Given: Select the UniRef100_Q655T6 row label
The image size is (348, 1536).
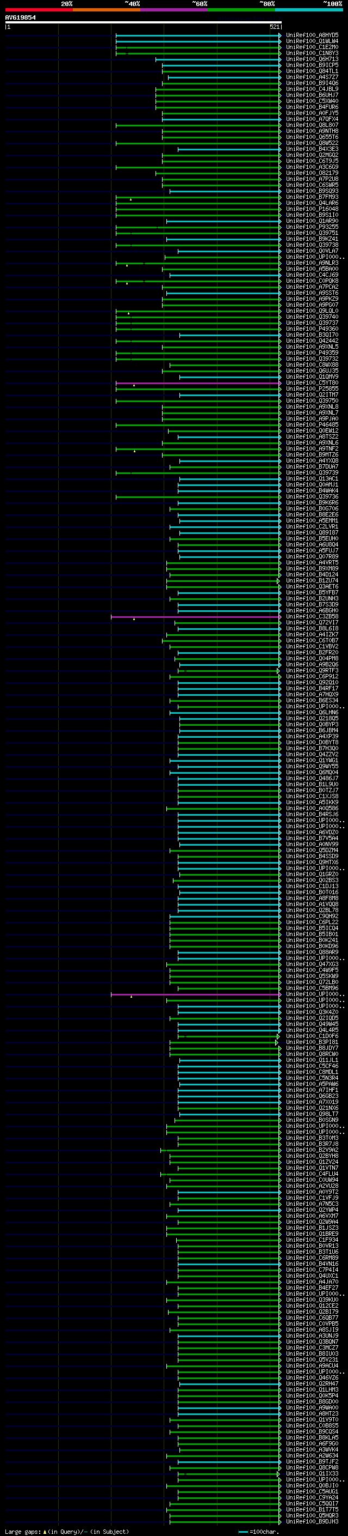Looking at the screenshot, I should pos(312,137).
